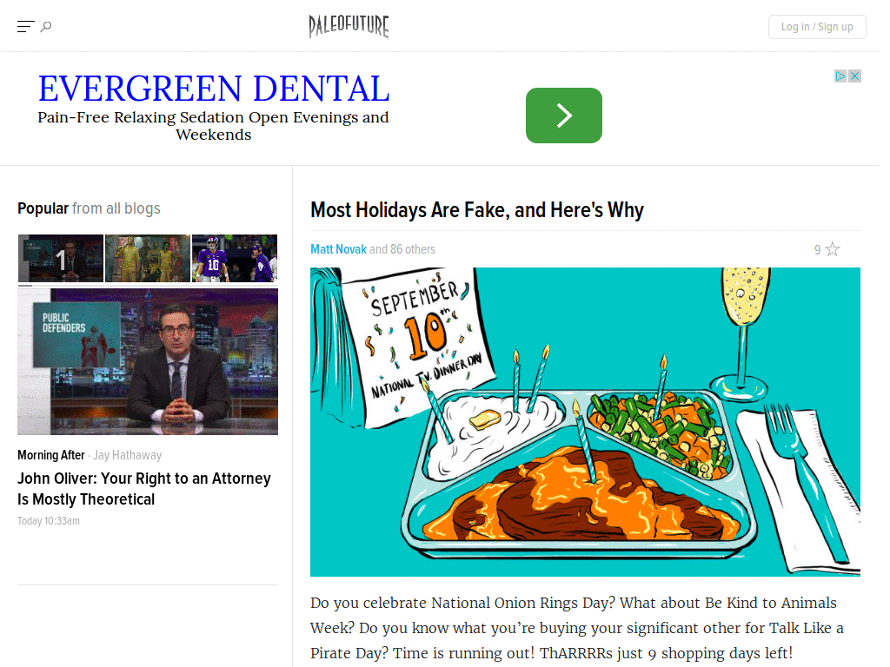Click the search magnifier icon
The height and width of the screenshot is (667, 890).
[x=45, y=27]
